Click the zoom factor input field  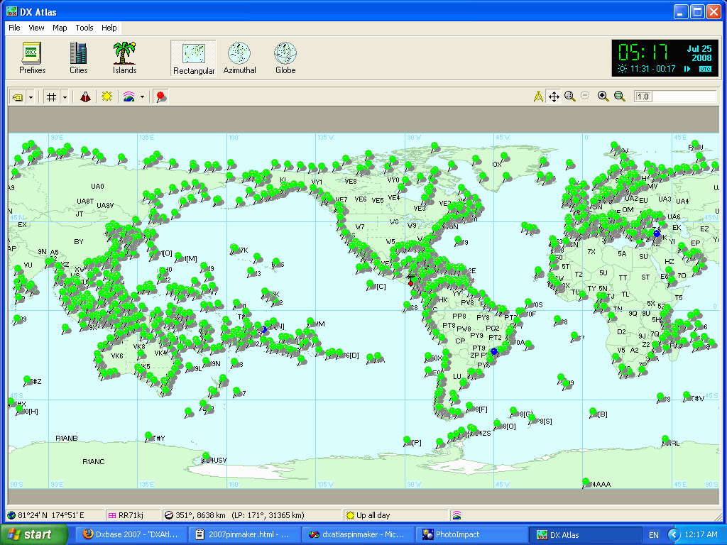pos(674,97)
